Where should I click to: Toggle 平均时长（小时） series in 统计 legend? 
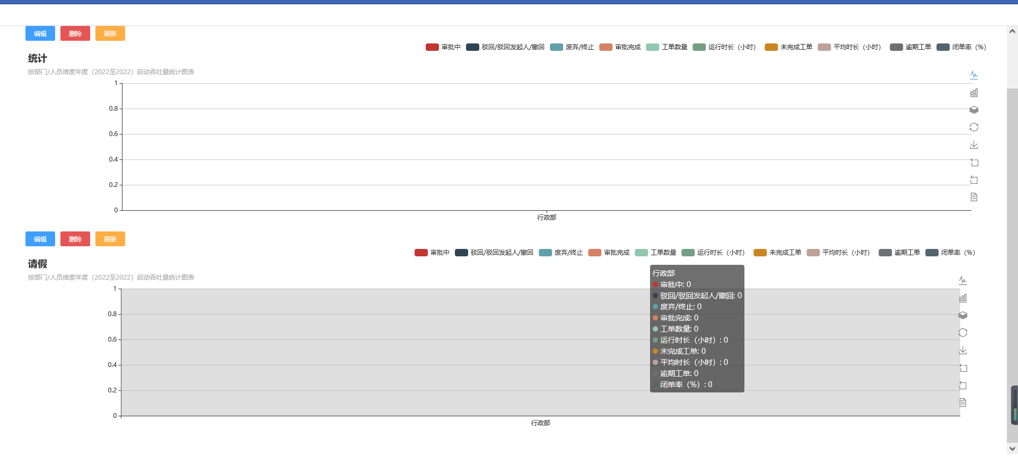click(851, 47)
